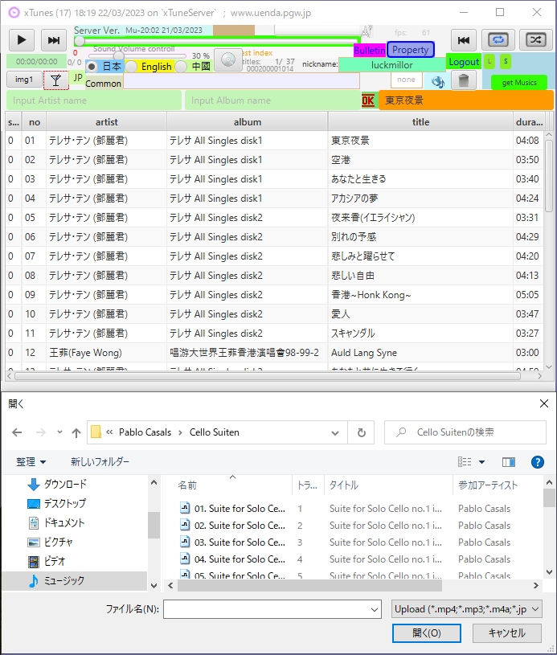Expand the 整理 organize menu
This screenshot has width=557, height=655.
(x=31, y=462)
